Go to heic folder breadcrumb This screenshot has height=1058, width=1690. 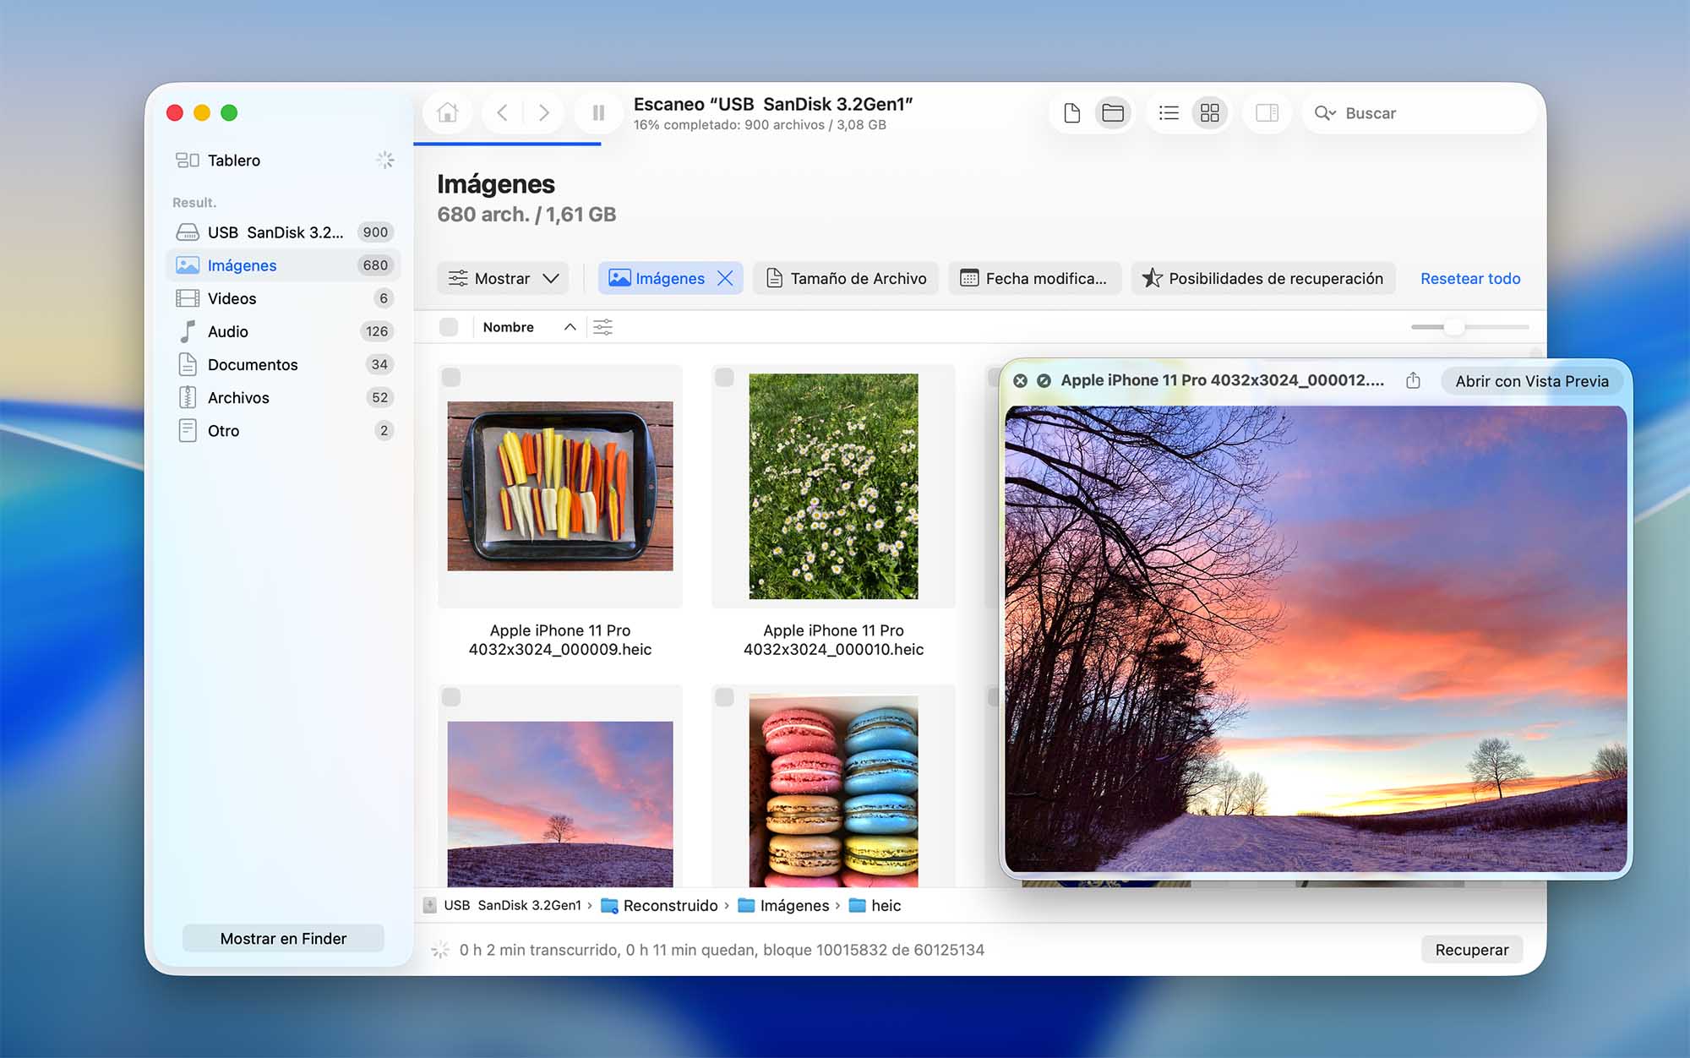875,905
